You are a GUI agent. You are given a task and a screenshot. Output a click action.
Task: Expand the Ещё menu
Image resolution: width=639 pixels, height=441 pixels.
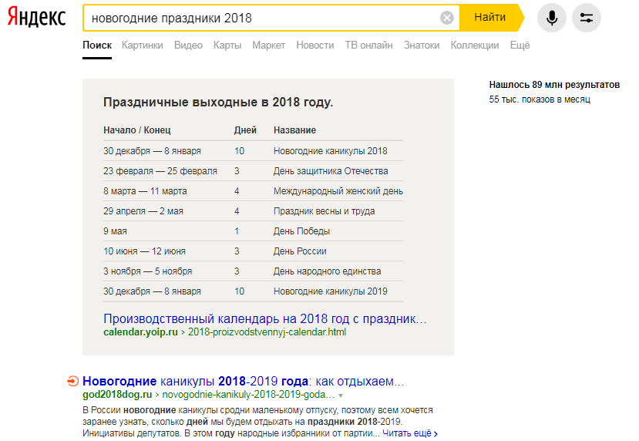tap(520, 45)
